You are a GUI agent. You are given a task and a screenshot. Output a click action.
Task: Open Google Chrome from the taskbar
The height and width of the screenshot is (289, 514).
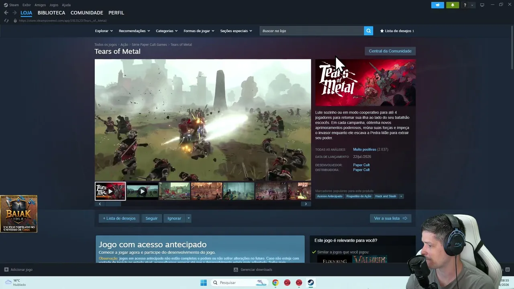click(275, 283)
